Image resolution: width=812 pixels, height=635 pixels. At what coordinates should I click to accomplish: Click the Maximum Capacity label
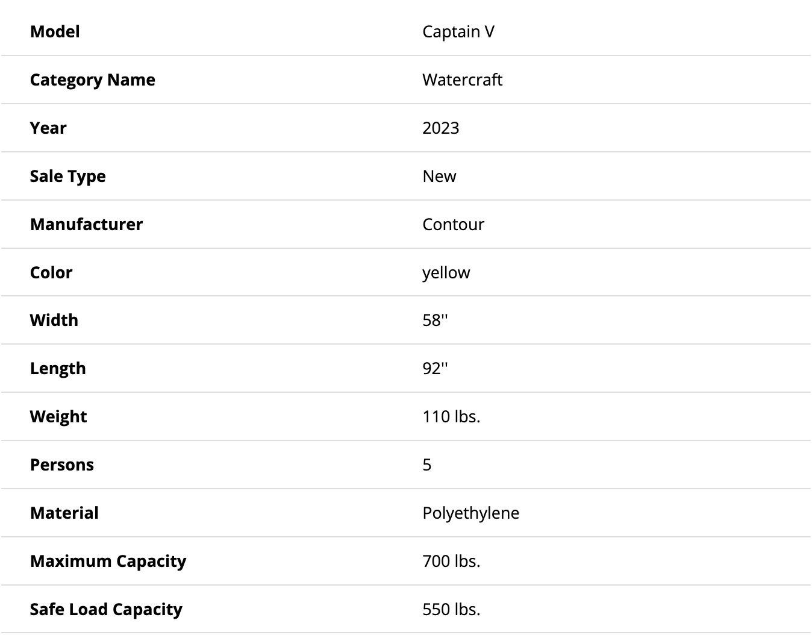(108, 561)
